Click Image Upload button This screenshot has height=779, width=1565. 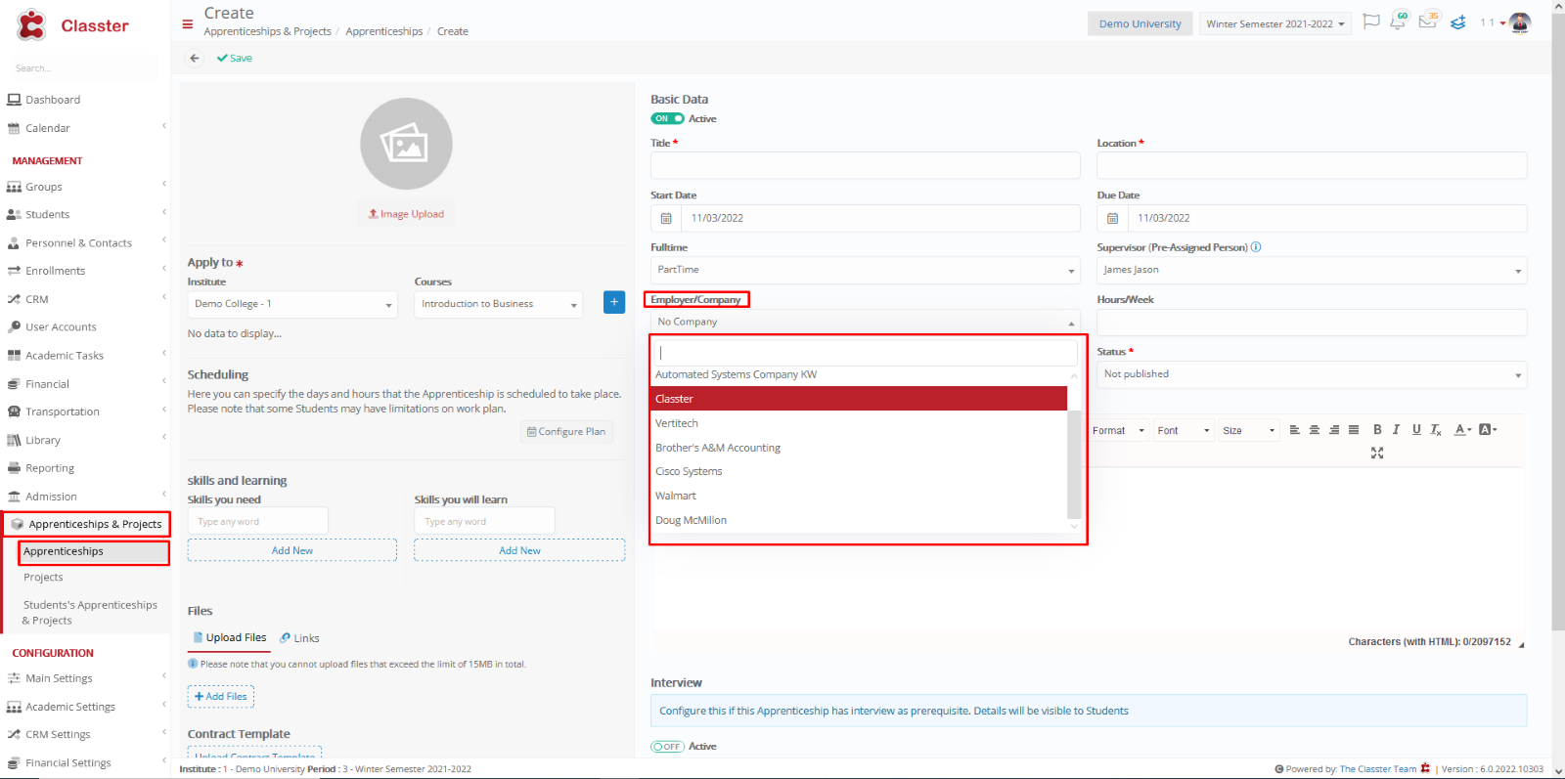click(x=406, y=214)
